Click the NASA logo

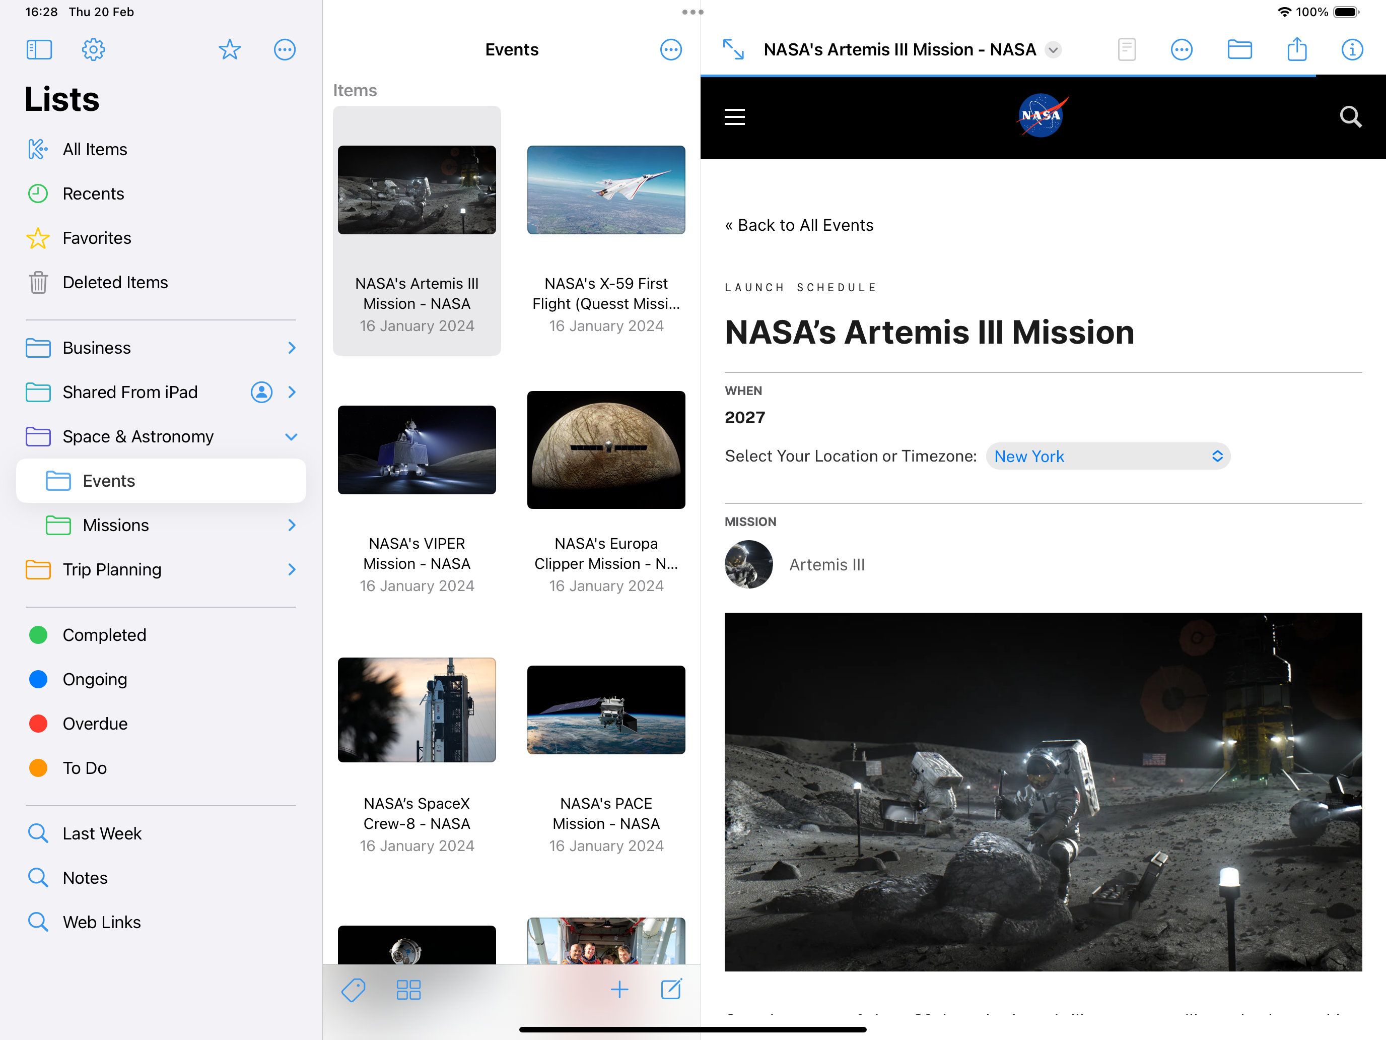coord(1042,115)
